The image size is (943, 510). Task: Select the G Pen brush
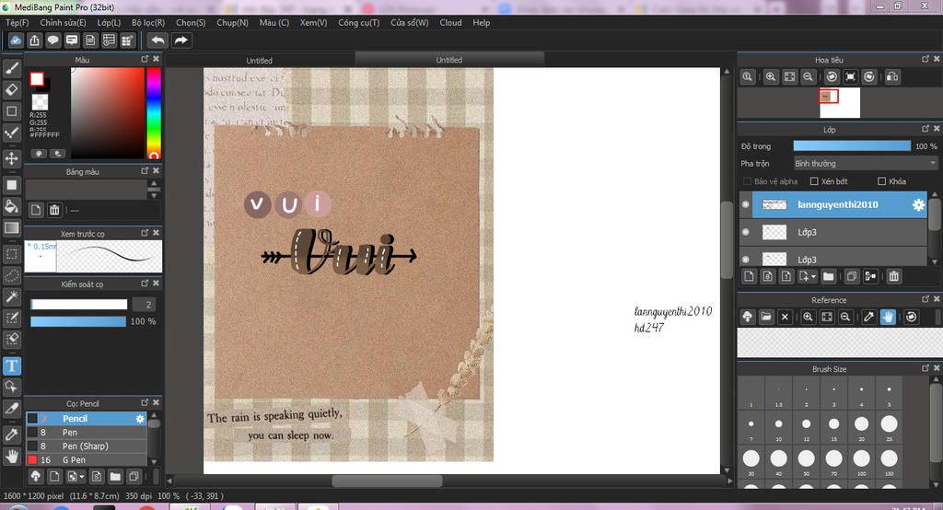(x=86, y=460)
